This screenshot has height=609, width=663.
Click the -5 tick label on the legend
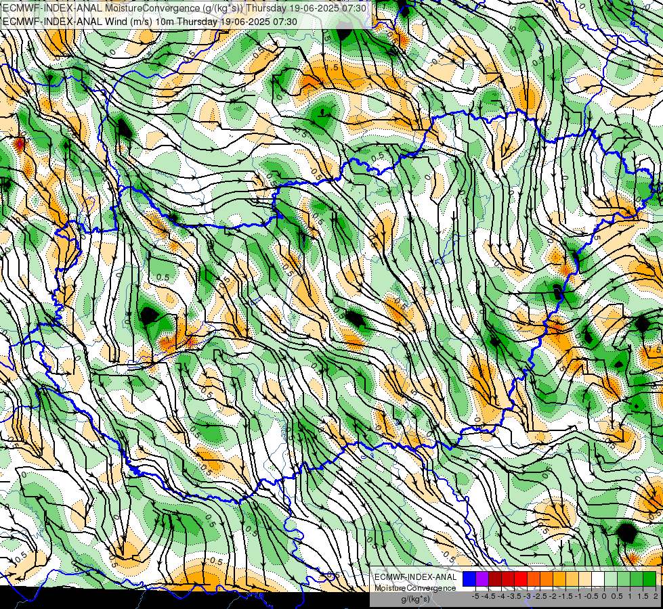coord(475,596)
